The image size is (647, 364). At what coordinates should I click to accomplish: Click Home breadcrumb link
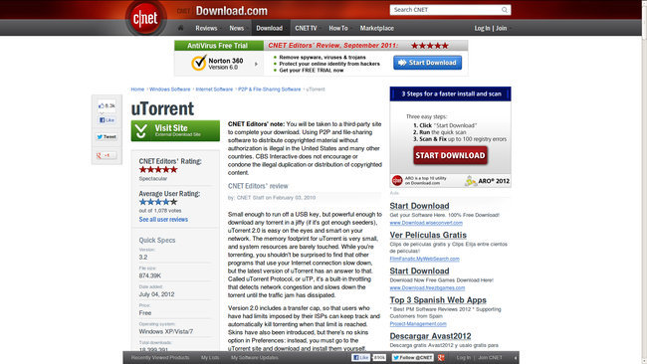tap(137, 90)
